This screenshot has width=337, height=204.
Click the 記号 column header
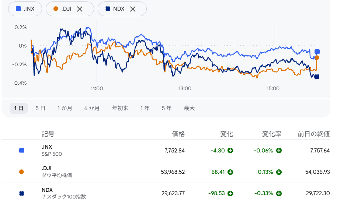[x=48, y=134]
